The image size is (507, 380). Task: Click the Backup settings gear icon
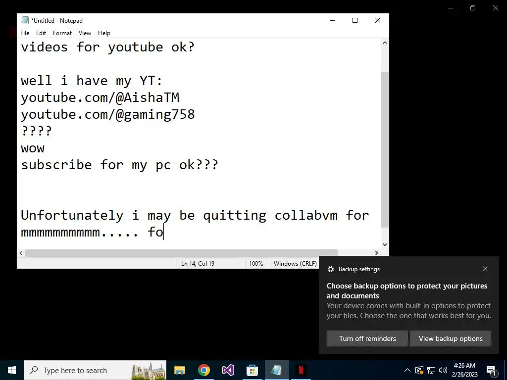[x=330, y=269]
